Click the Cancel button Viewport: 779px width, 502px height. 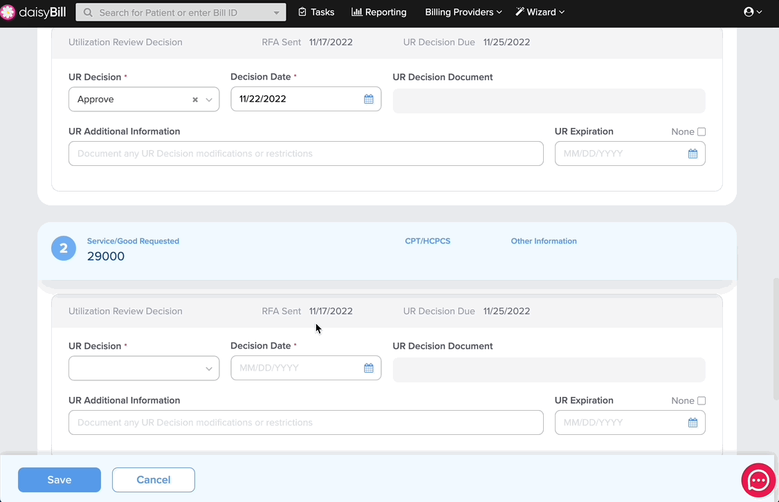(154, 480)
